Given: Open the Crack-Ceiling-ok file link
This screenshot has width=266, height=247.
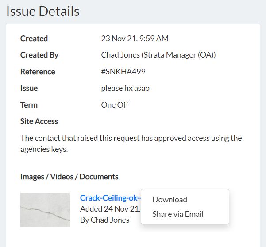Looking at the screenshot, I should pos(111,198).
